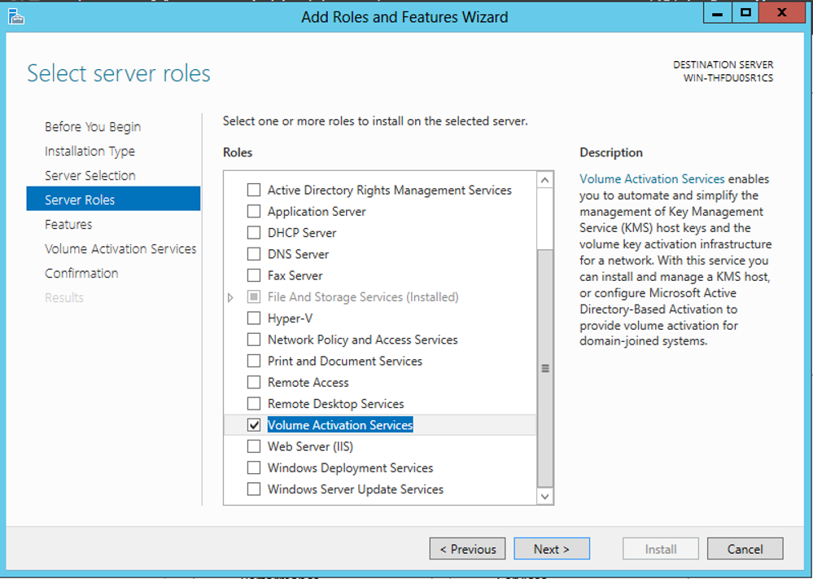Select the DNS Server role checkbox
Image resolution: width=813 pixels, height=579 pixels.
254,254
